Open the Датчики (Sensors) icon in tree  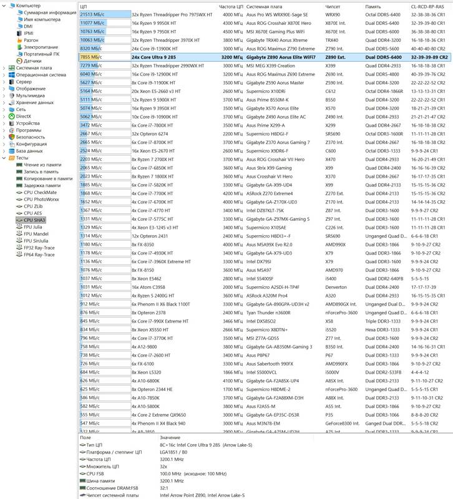pos(19,61)
